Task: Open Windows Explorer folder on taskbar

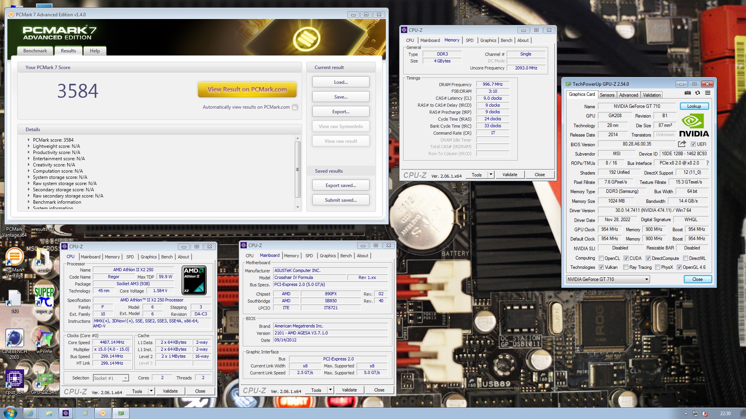Action: 49,413
